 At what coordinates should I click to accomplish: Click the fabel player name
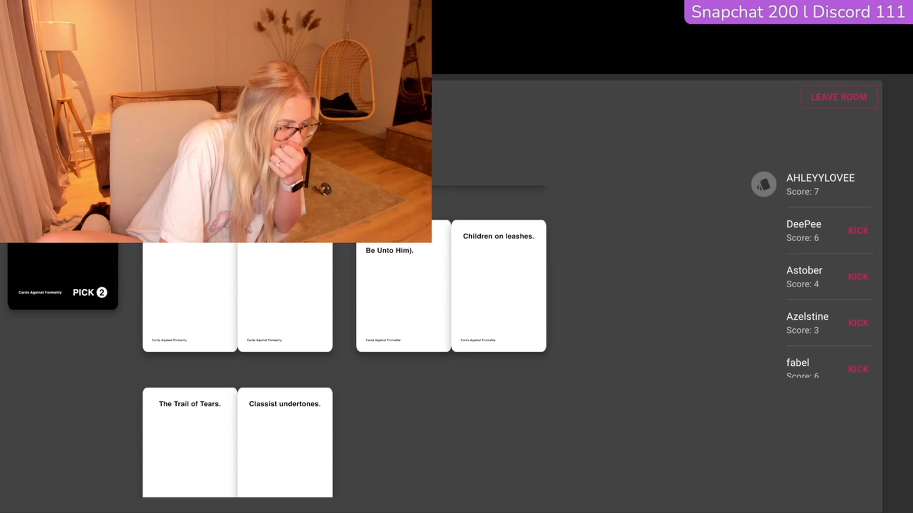point(797,362)
